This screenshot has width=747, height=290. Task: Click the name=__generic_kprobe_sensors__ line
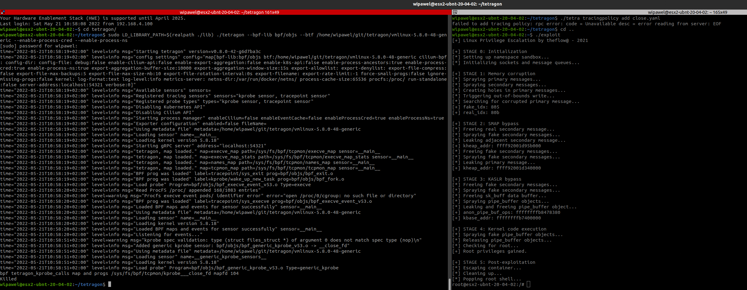[x=133, y=257]
